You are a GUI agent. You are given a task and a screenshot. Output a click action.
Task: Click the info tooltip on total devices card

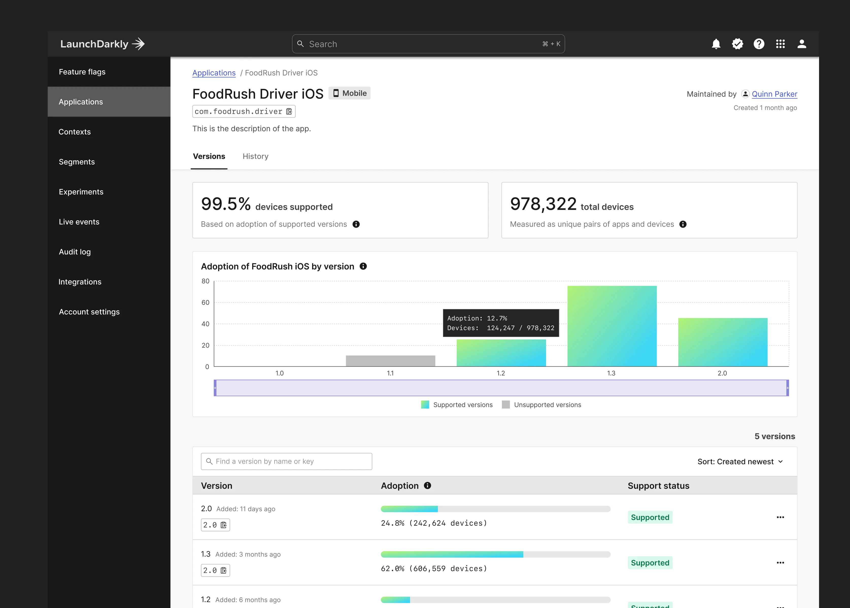click(x=683, y=224)
